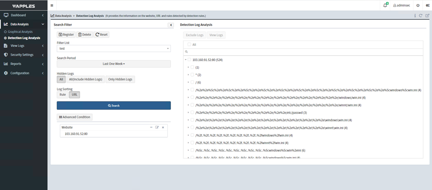Screen dimensions: 432x190
Task: Click the notification bell icon
Action: click(x=385, y=5)
